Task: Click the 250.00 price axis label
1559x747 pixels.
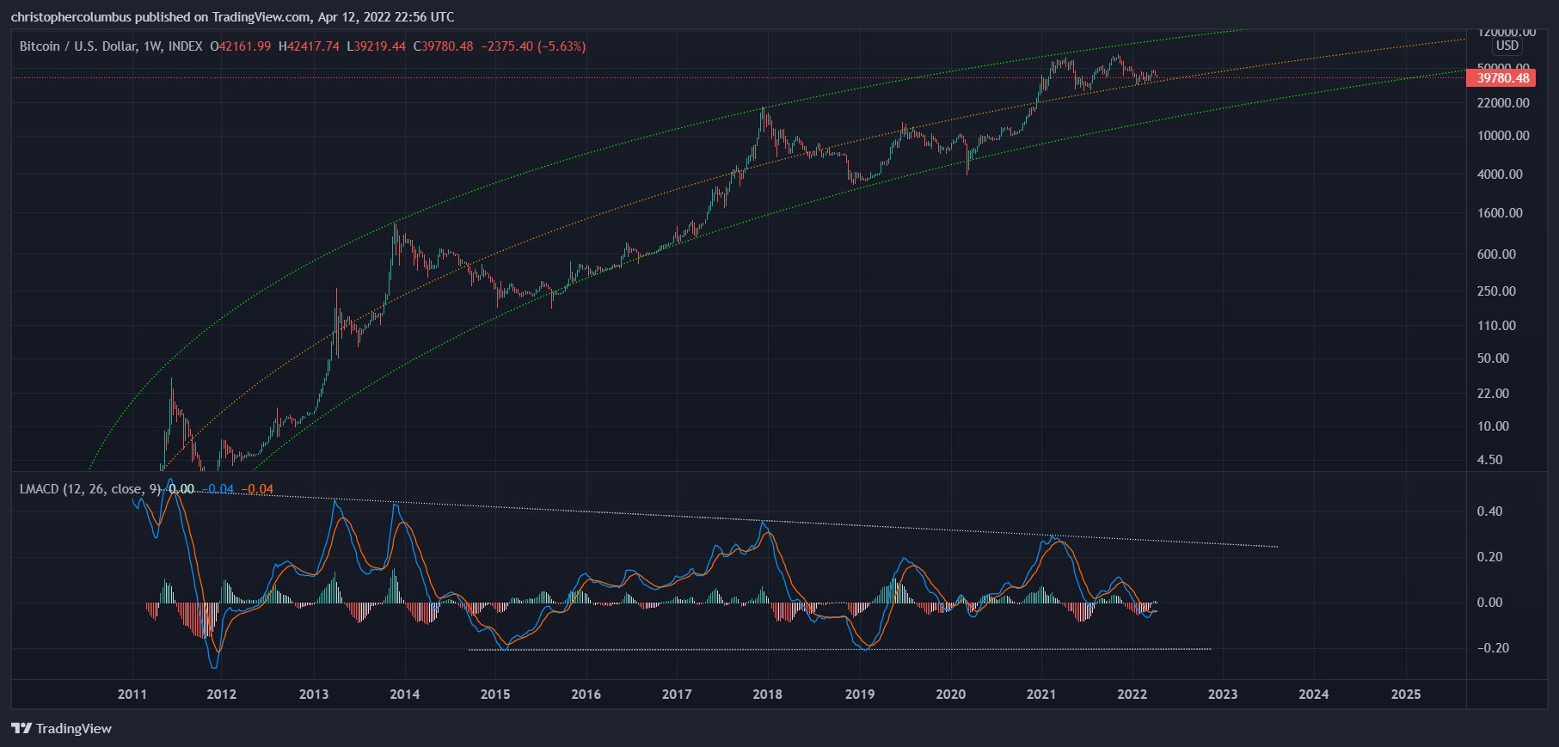Action: coord(1496,291)
